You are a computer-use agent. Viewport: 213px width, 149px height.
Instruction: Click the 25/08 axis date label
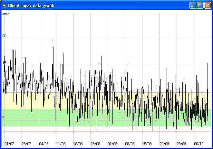tap(95, 144)
